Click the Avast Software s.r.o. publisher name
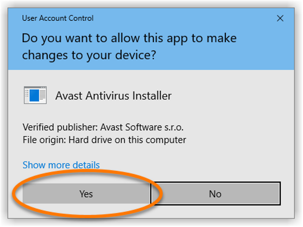The image size is (303, 227). coord(142,127)
